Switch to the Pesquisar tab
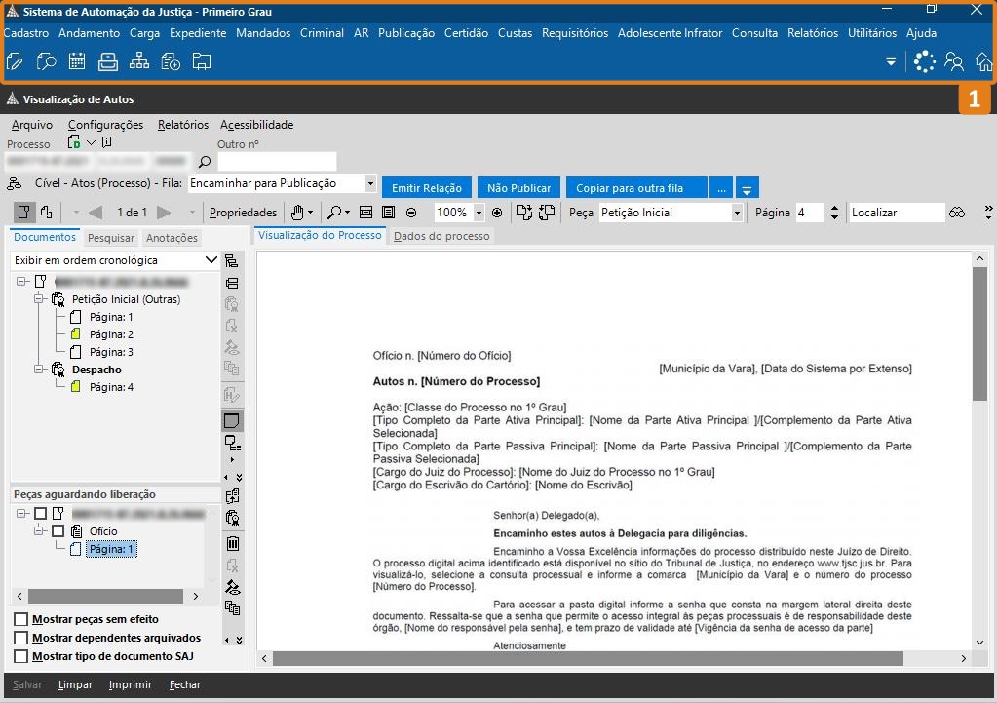 pyautogui.click(x=111, y=238)
